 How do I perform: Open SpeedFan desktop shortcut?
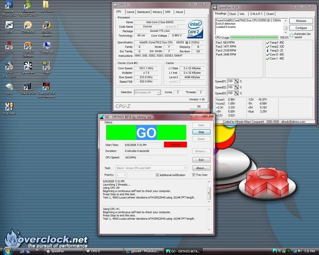tap(28, 68)
